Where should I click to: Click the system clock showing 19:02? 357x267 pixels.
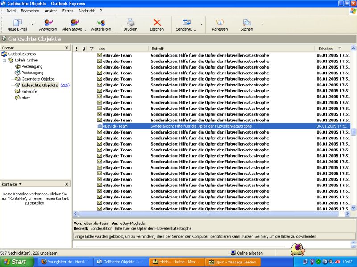pyautogui.click(x=348, y=262)
